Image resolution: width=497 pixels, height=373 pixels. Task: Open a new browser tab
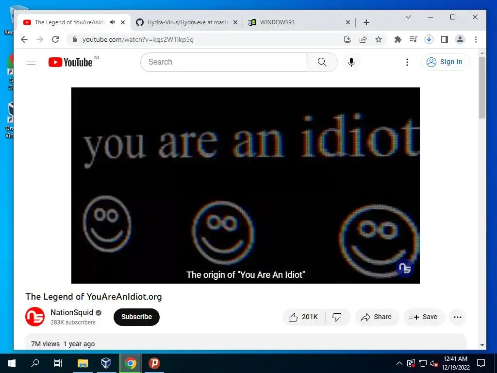pos(366,22)
